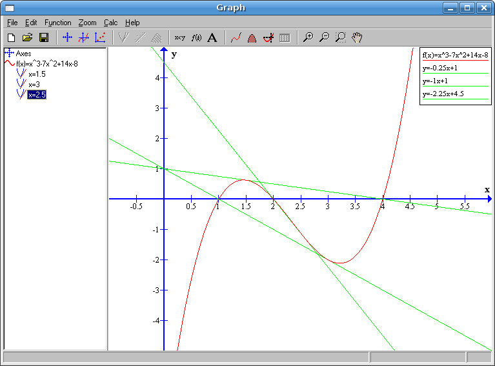Calculate area with red shaded icon
495x366 pixels.
[x=252, y=38]
